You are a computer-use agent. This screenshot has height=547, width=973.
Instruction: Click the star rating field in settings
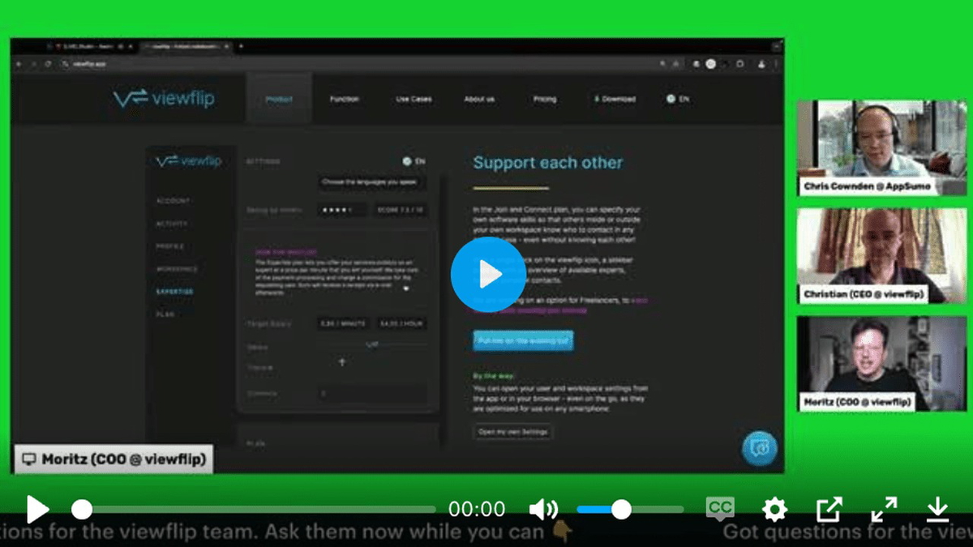tap(344, 210)
